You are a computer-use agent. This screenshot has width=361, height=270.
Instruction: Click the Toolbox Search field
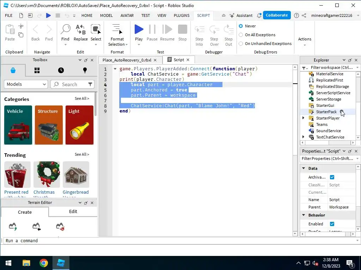(x=72, y=84)
